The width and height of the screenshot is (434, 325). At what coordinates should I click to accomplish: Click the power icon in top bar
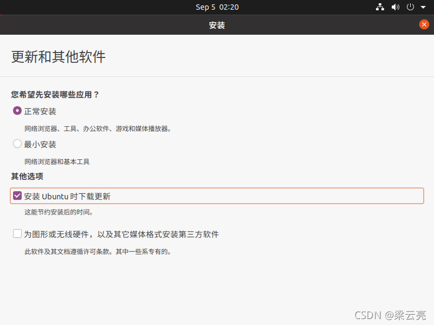click(410, 7)
